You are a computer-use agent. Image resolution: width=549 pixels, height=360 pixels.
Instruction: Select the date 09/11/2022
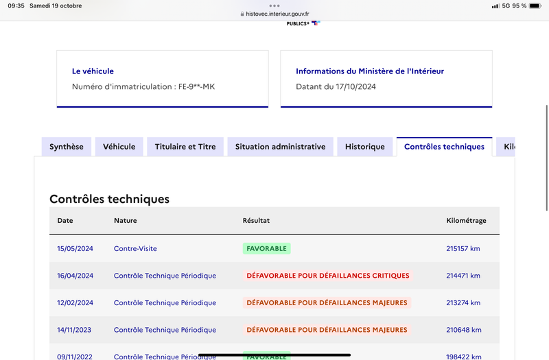point(75,357)
